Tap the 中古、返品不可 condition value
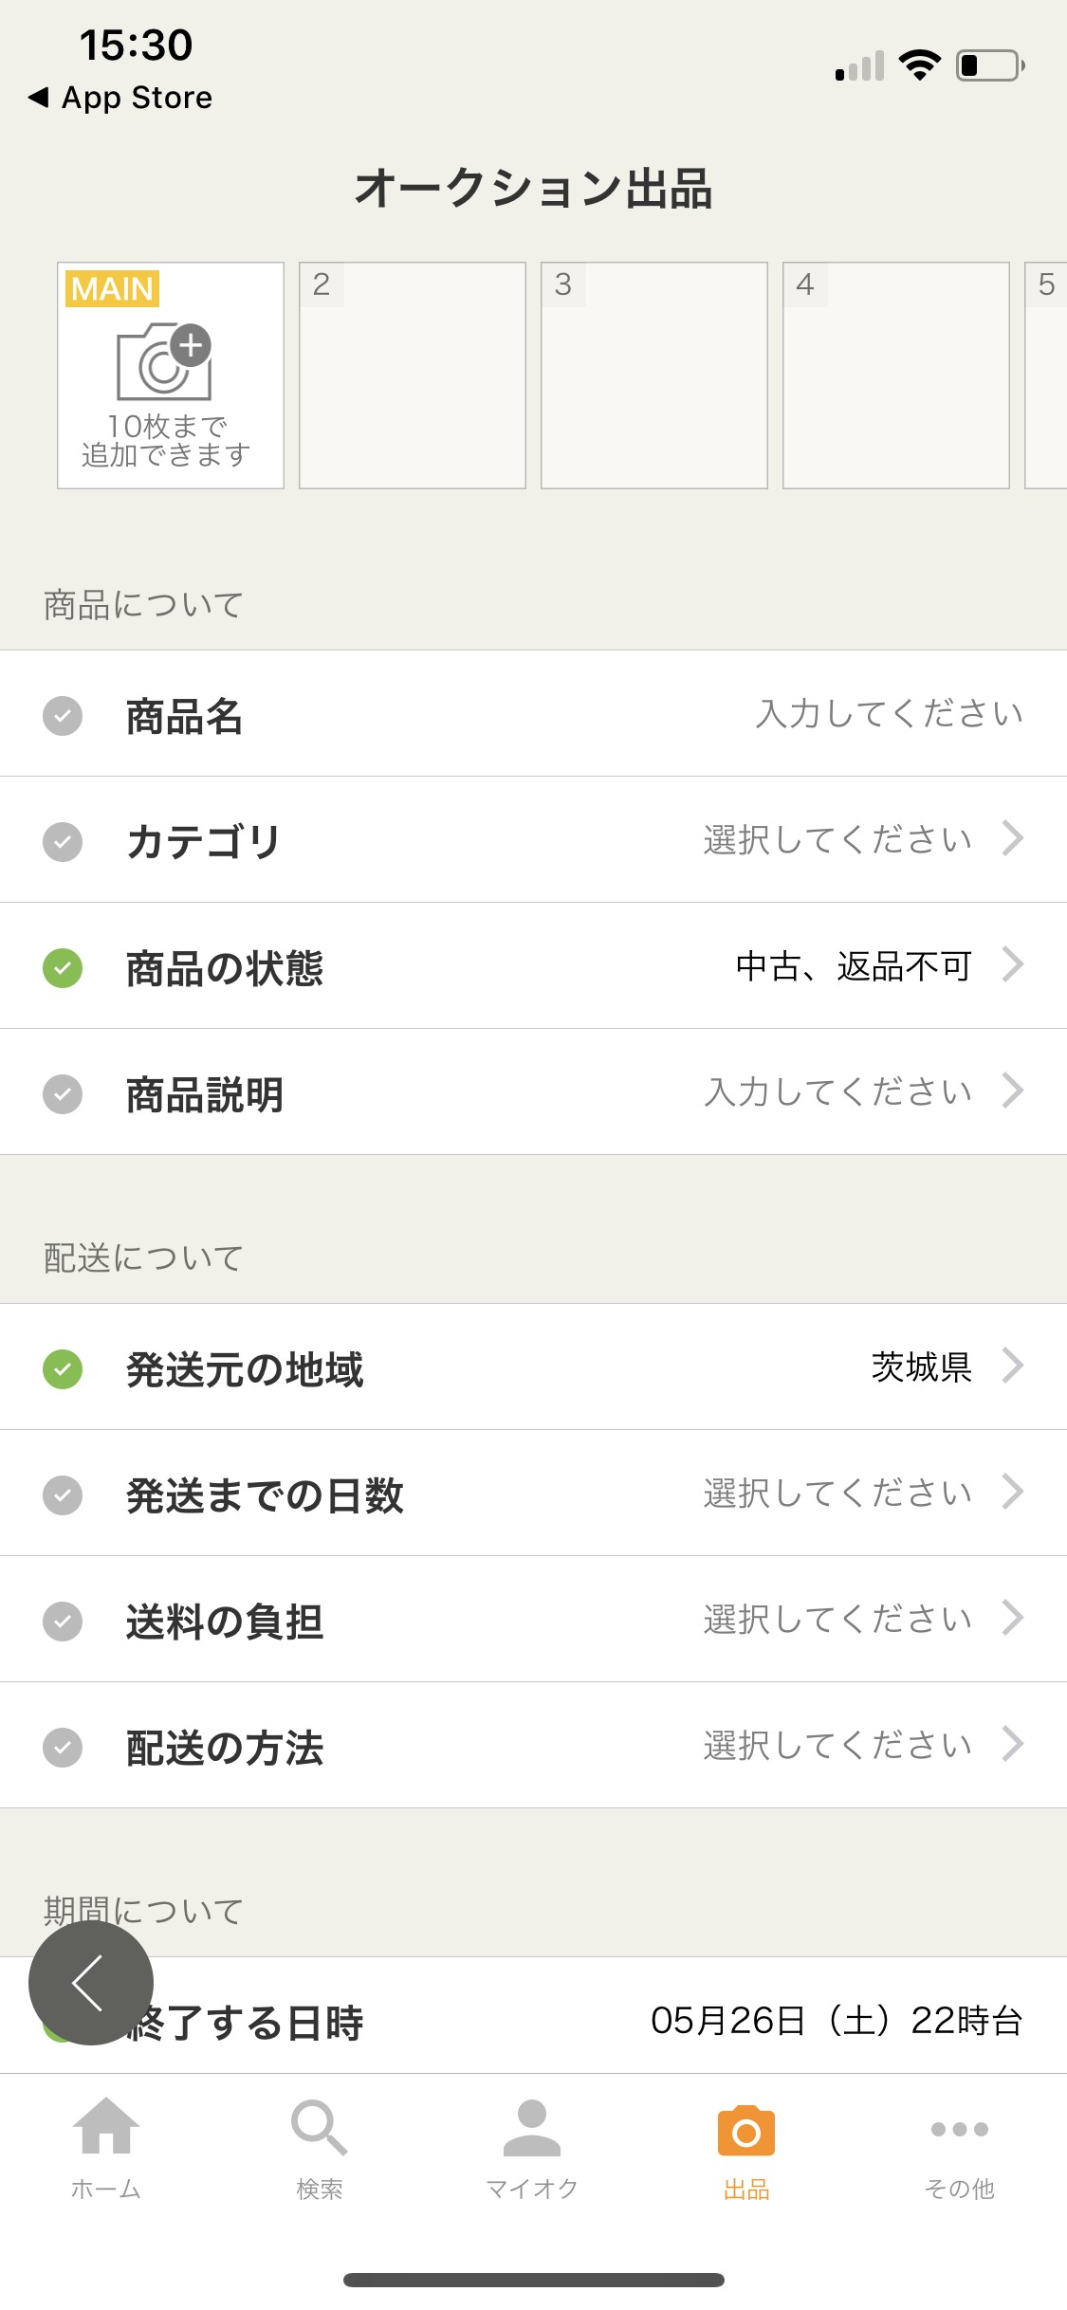The width and height of the screenshot is (1067, 2310). tap(854, 966)
